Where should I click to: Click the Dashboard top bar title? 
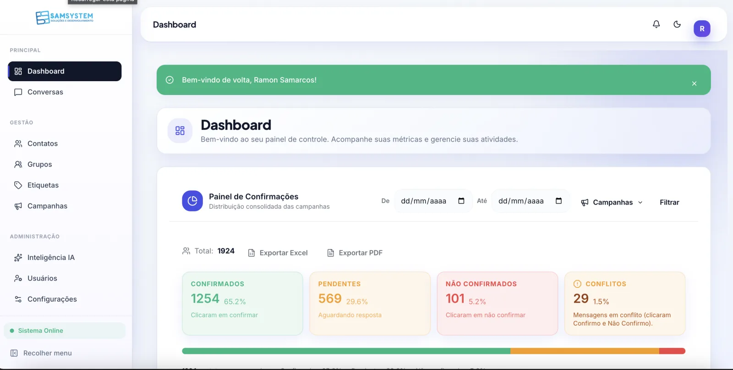175,25
